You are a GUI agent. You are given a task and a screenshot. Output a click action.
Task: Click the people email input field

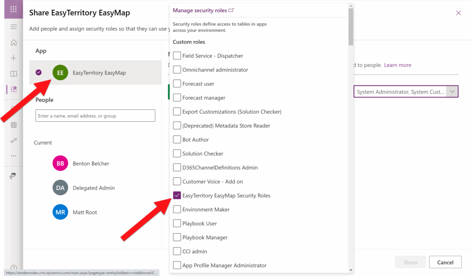[x=95, y=115]
